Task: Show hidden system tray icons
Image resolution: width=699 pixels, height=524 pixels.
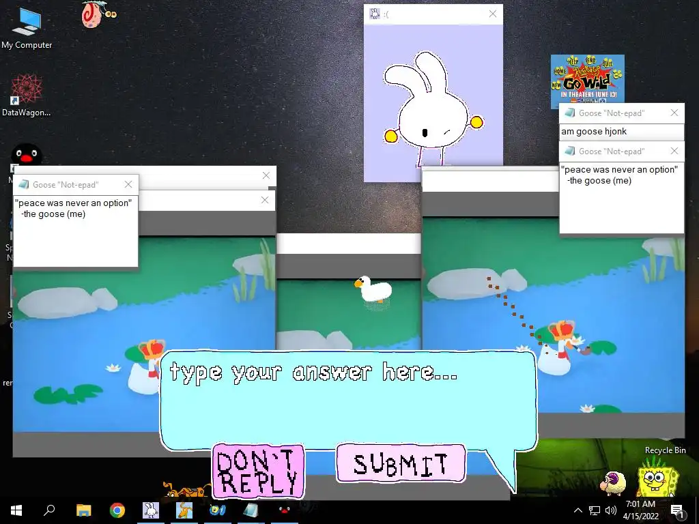Action: pos(577,510)
